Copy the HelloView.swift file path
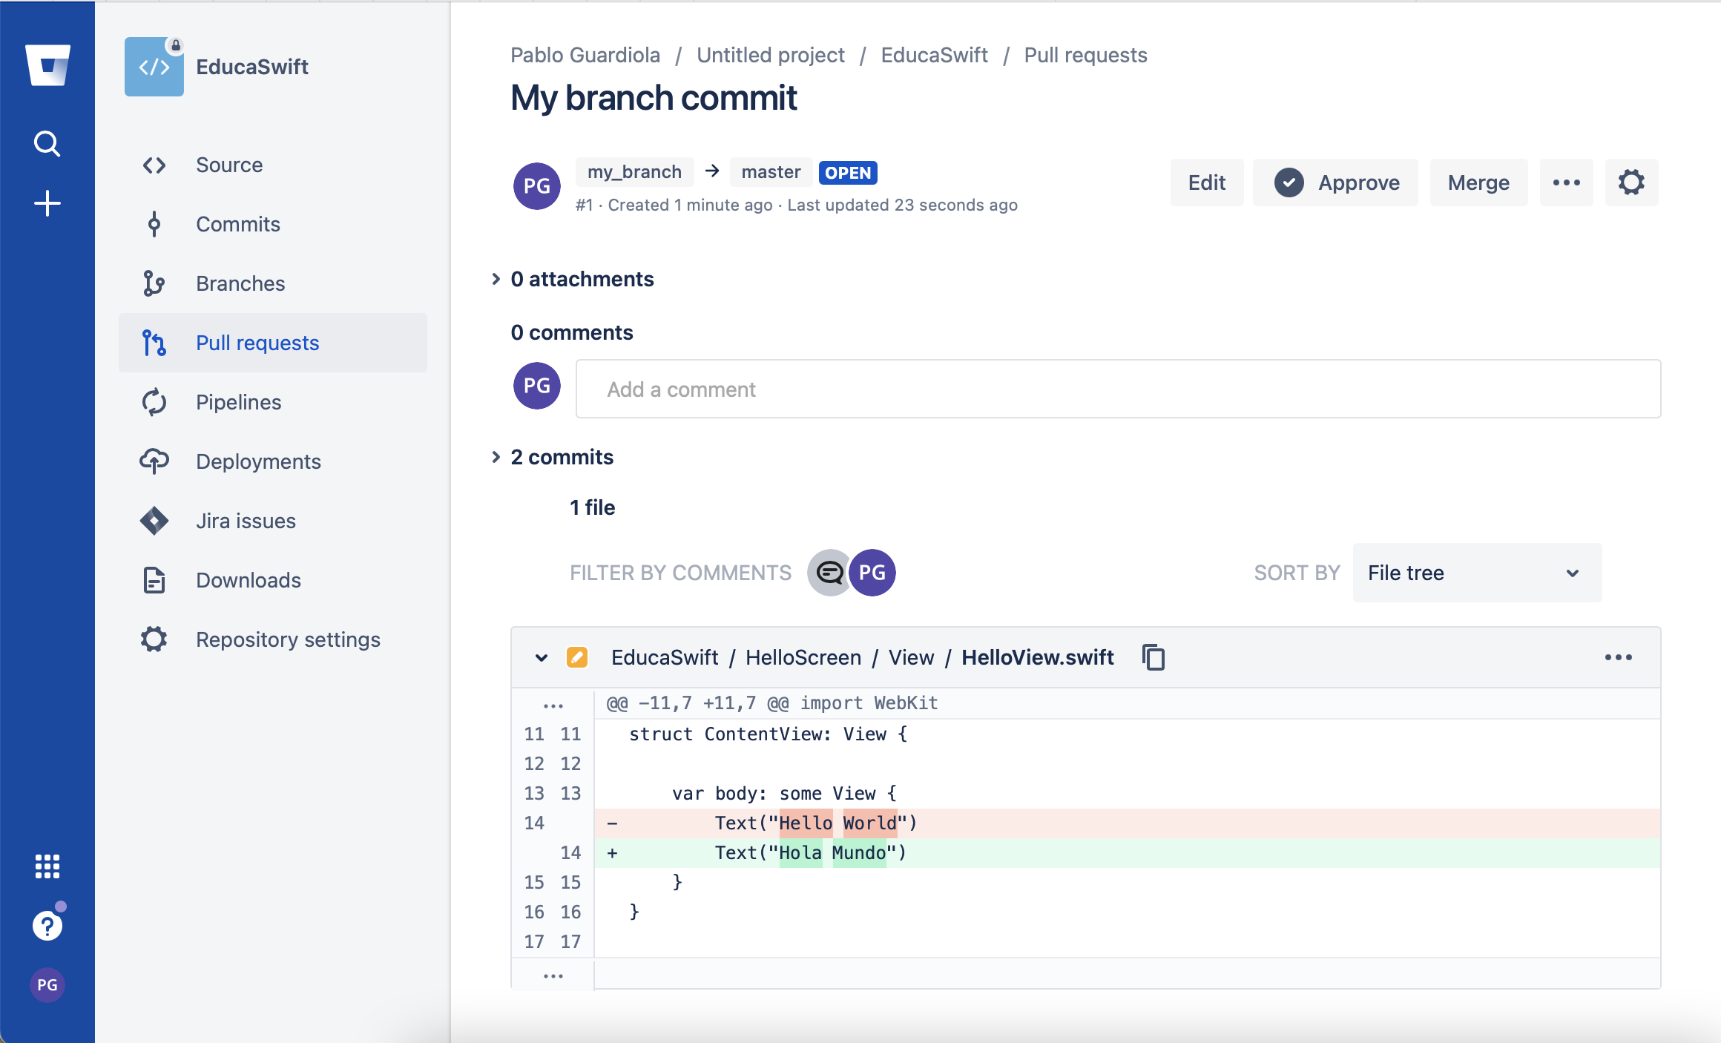The width and height of the screenshot is (1721, 1043). tap(1154, 657)
